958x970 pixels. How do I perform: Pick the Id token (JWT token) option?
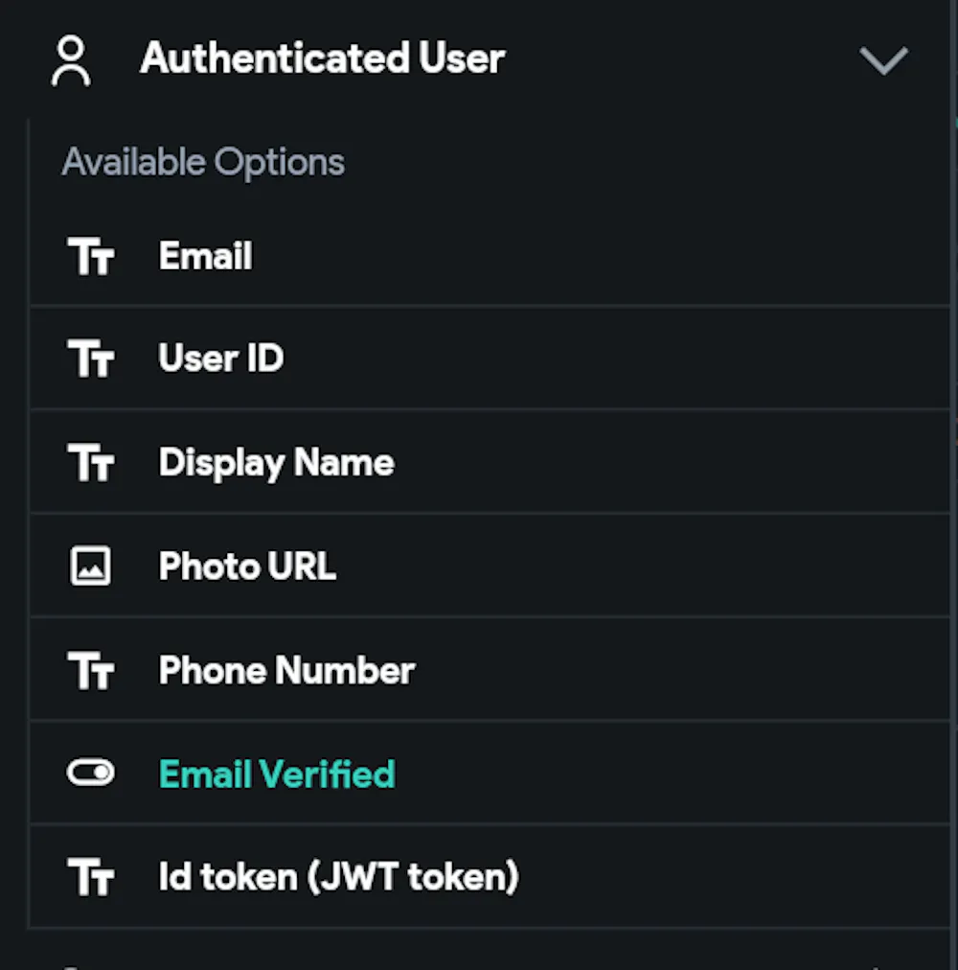(x=338, y=877)
